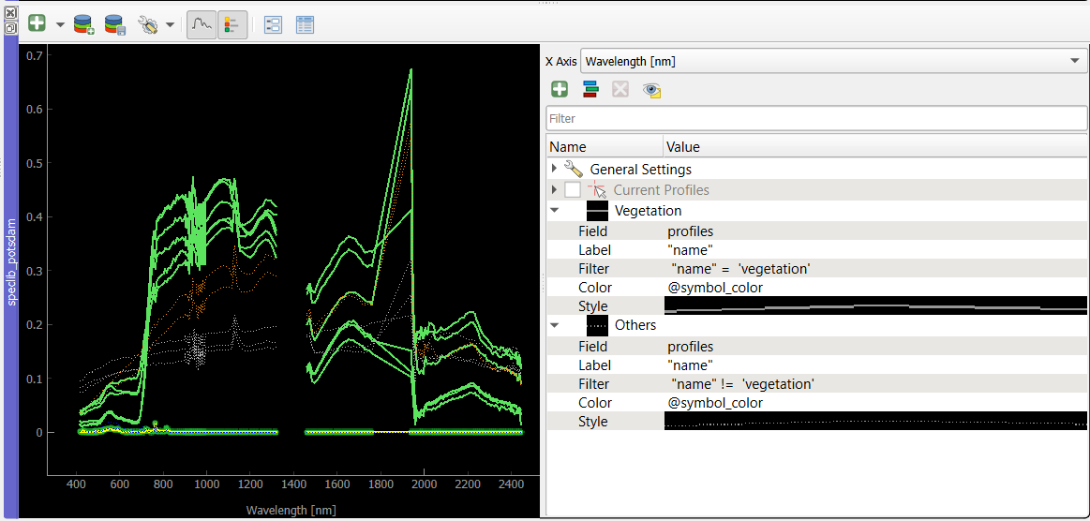1090x521 pixels.
Task: Click the colored stacked-bars visualization icon
Action: coord(590,89)
